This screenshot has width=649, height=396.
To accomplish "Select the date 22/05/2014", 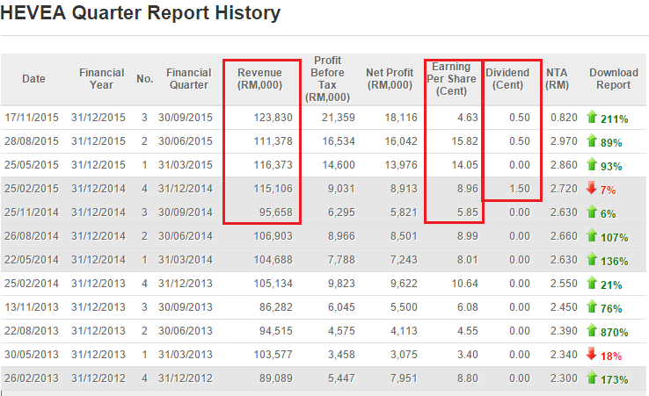I will [32, 260].
